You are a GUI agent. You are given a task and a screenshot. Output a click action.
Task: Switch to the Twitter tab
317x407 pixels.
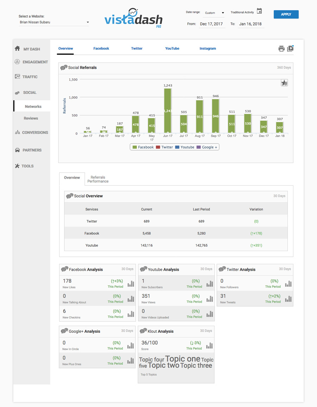[137, 49]
